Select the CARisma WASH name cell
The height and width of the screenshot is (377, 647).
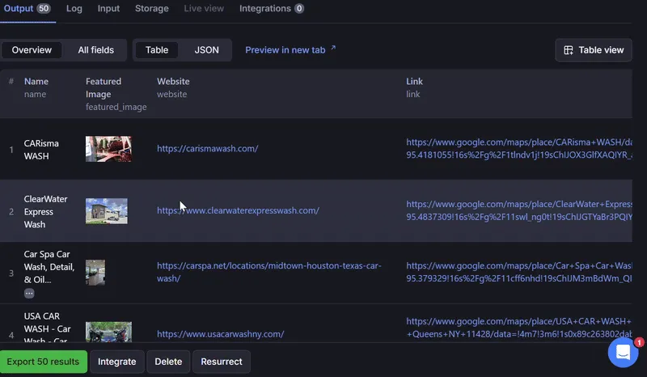pyautogui.click(x=41, y=150)
